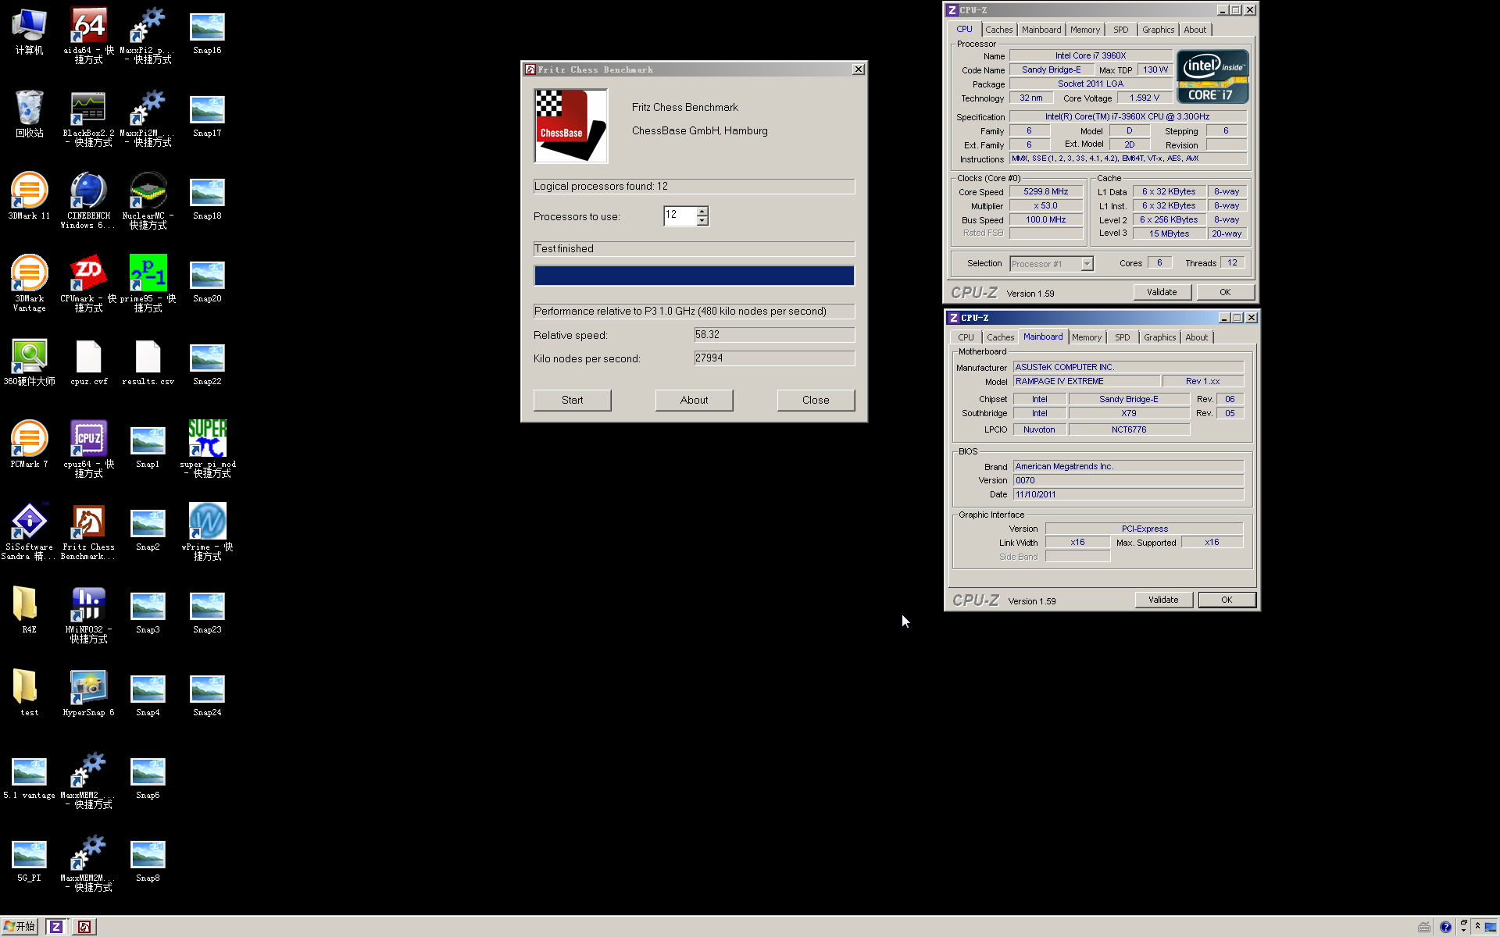Viewport: 1500px width, 937px height.
Task: Switch to Memory tab in lower CPU-Z
Action: pos(1087,337)
